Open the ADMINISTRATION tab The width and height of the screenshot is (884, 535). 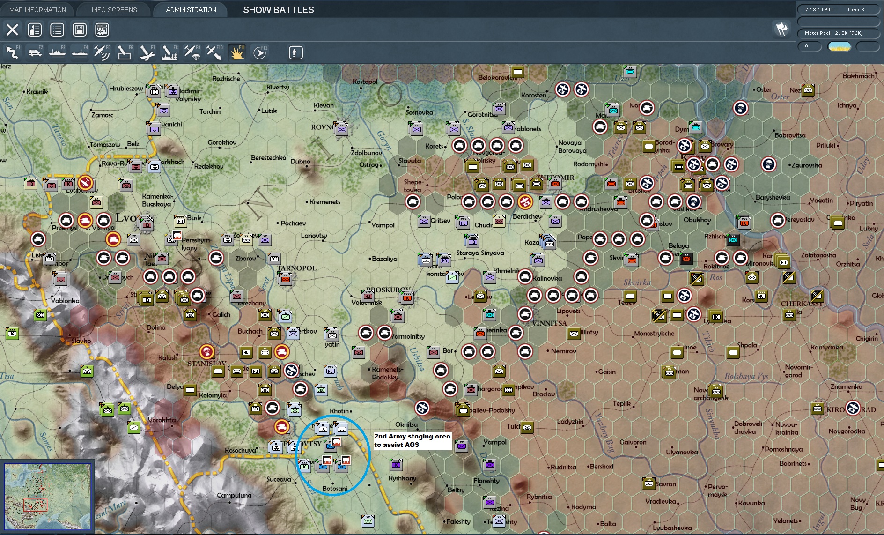191,10
